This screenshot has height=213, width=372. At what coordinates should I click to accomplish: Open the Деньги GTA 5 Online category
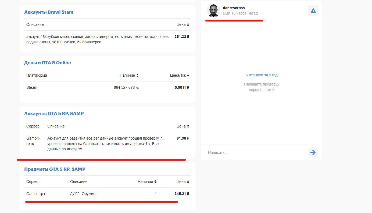[x=48, y=63]
